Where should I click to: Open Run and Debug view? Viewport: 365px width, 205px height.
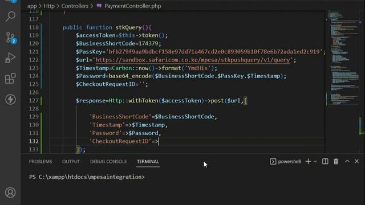[x=10, y=58]
